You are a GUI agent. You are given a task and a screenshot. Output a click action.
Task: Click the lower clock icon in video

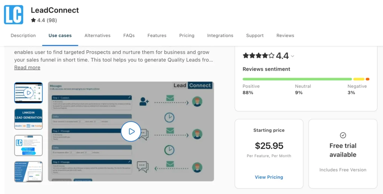pyautogui.click(x=169, y=150)
